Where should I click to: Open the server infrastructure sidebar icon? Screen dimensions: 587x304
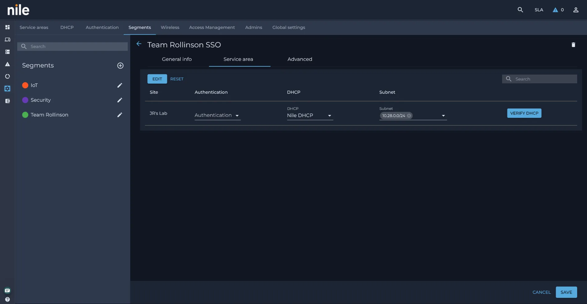pyautogui.click(x=7, y=52)
